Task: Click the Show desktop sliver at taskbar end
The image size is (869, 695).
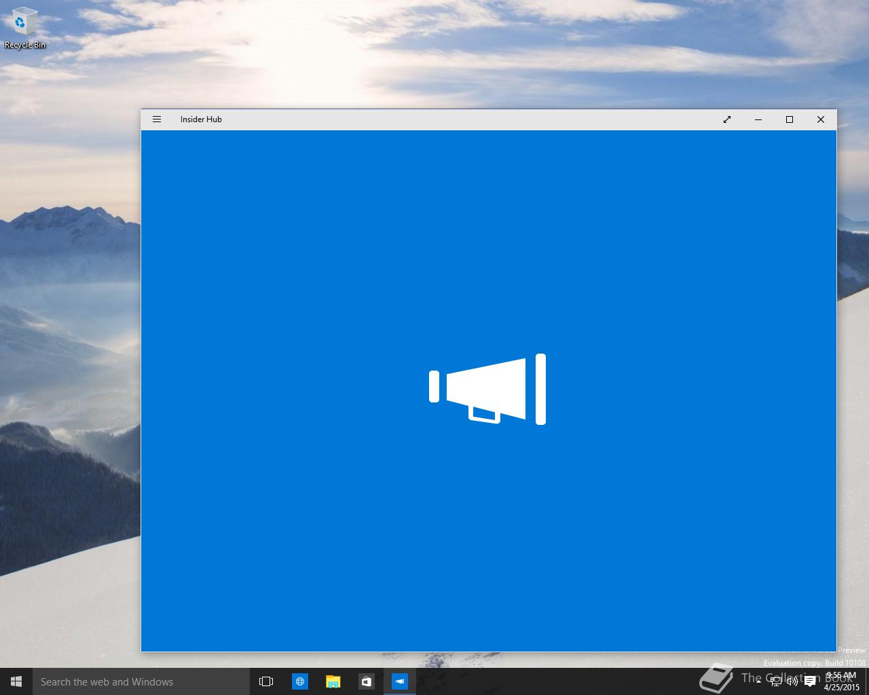Action: (x=867, y=681)
